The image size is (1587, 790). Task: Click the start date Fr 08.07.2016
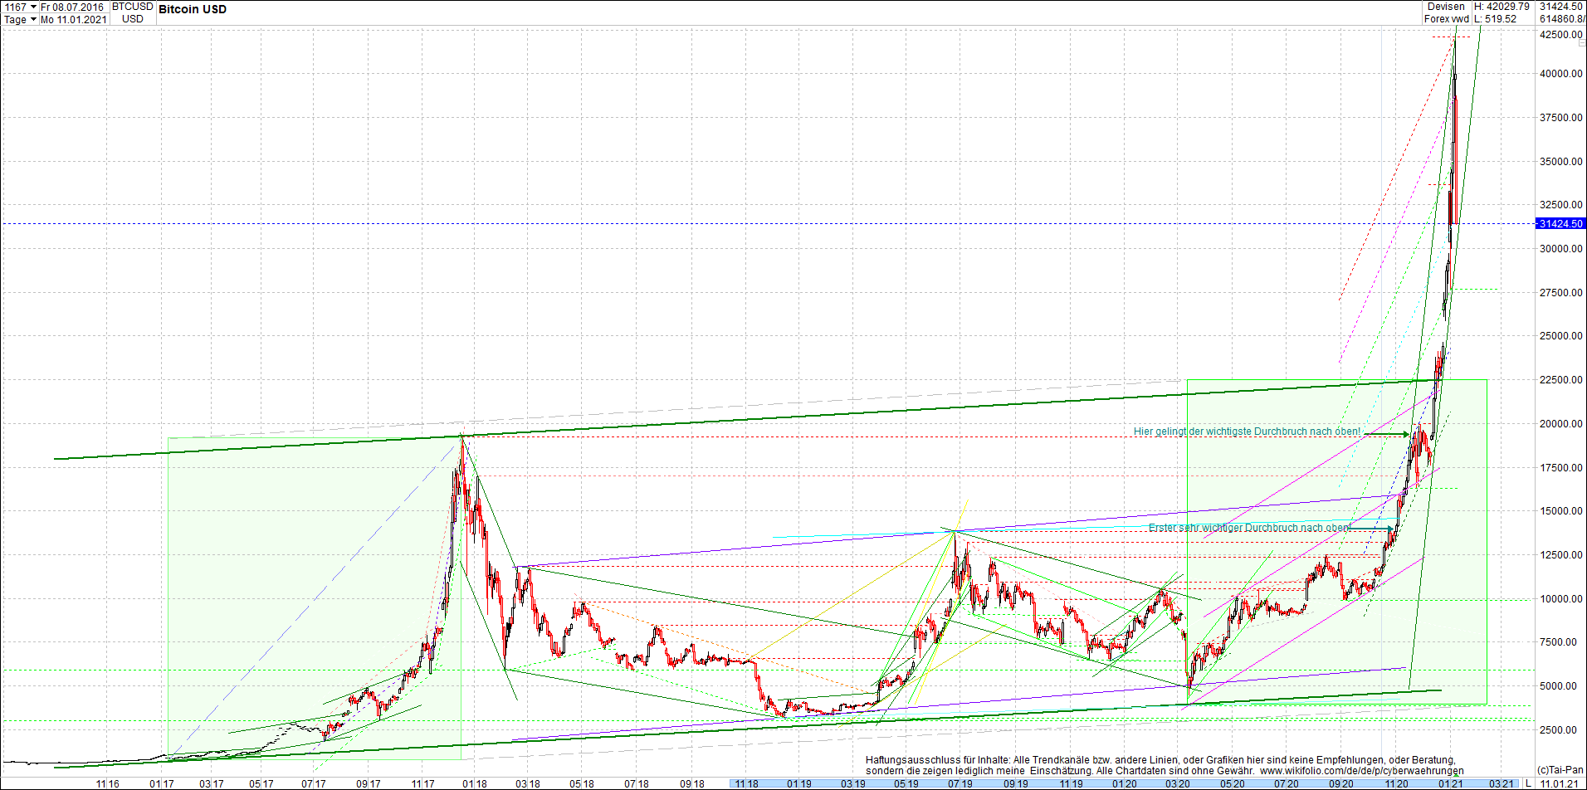(x=73, y=7)
